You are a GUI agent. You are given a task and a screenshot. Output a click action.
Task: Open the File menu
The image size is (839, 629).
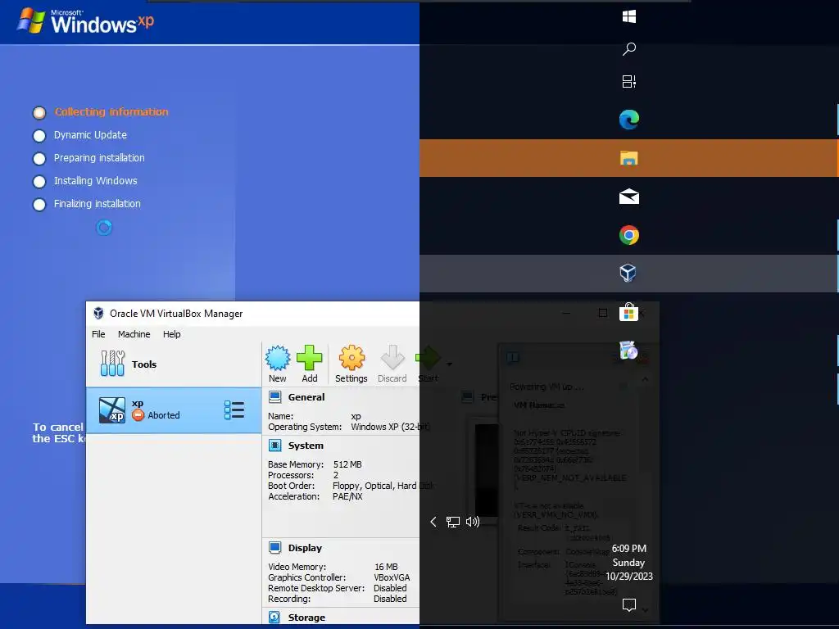(x=98, y=334)
